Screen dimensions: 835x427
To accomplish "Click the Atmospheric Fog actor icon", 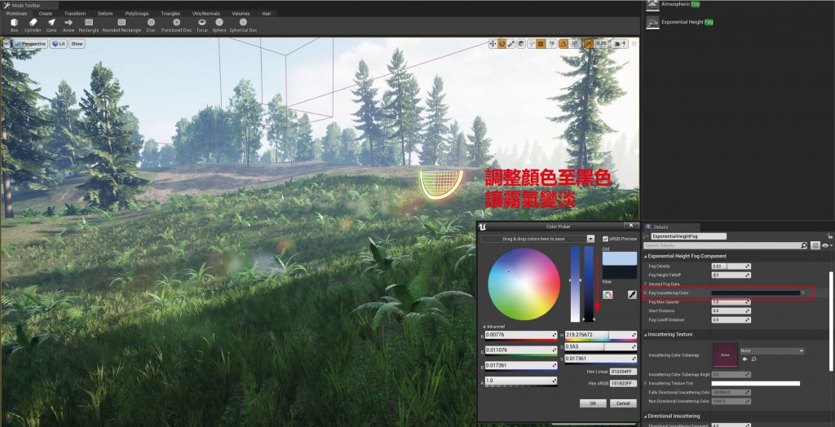I will pyautogui.click(x=652, y=5).
